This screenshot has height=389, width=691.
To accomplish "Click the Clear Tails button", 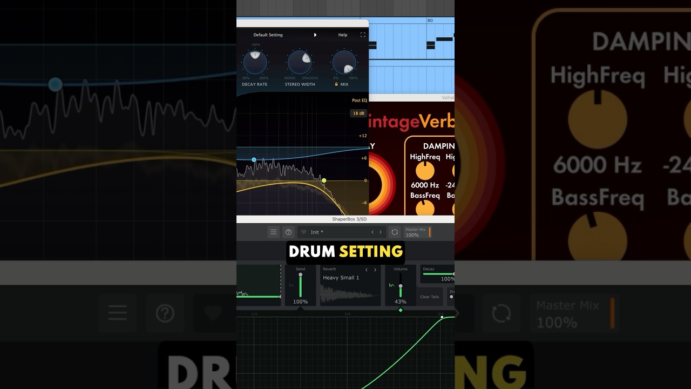I will tap(430, 297).
